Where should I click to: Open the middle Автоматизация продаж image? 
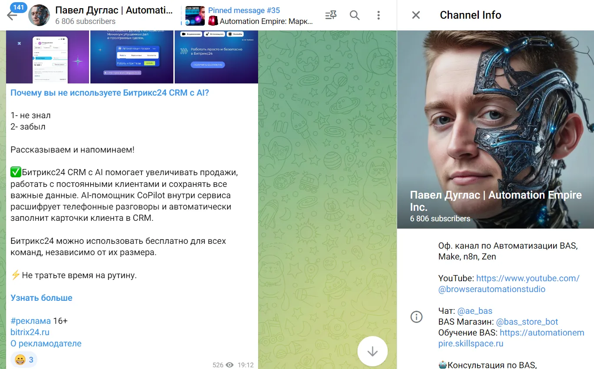132,57
